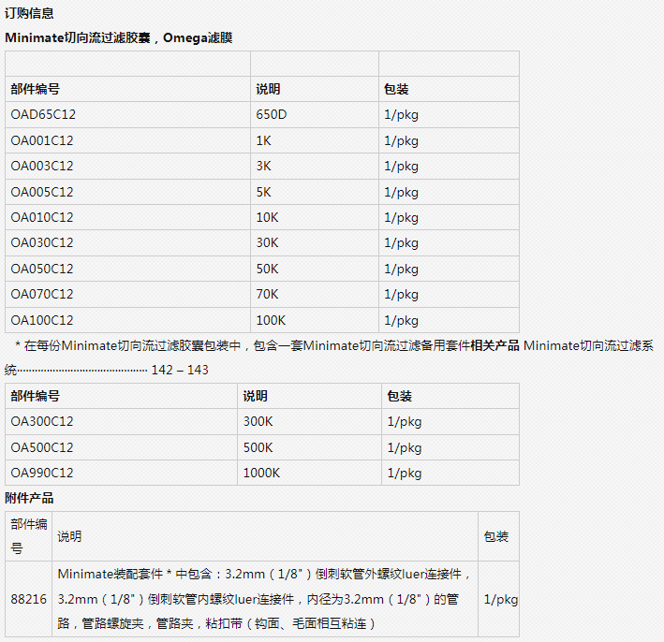664x642 pixels.
Task: Click part number OA070C12
Action: coord(42,294)
